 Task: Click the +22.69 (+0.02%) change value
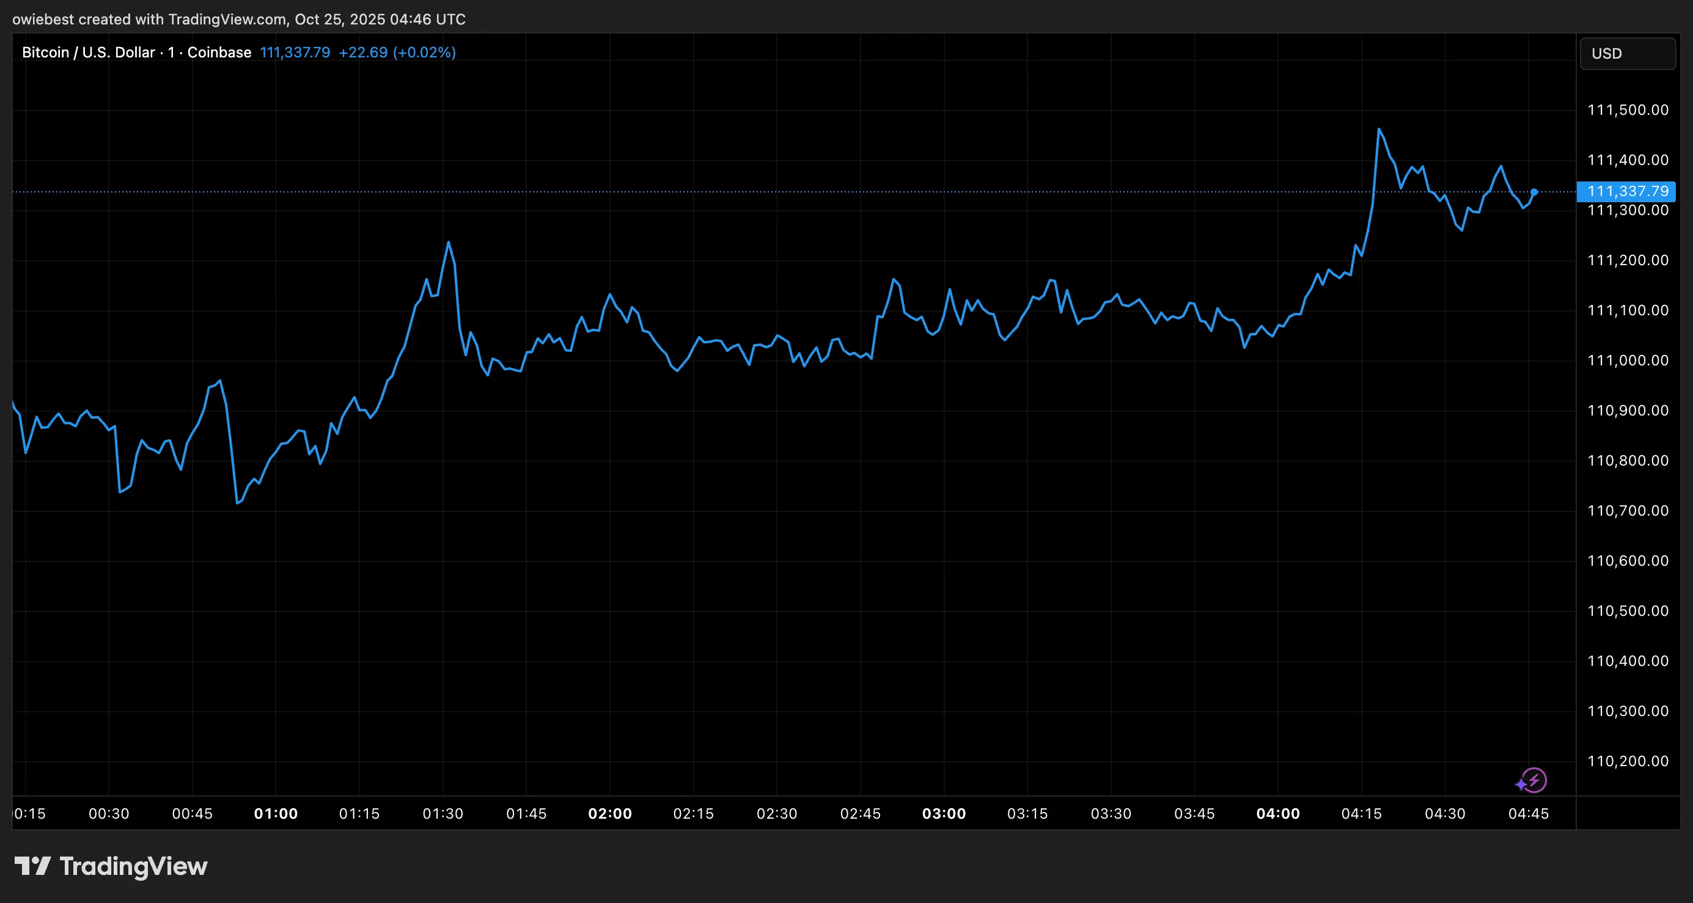click(397, 53)
